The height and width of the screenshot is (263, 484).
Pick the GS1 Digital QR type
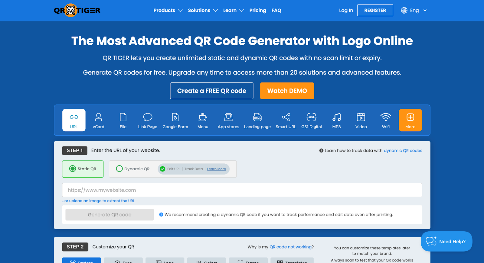pos(312,120)
